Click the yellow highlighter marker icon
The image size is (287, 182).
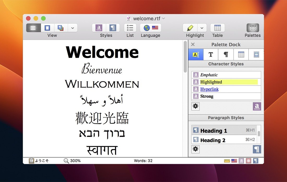tap(190, 28)
